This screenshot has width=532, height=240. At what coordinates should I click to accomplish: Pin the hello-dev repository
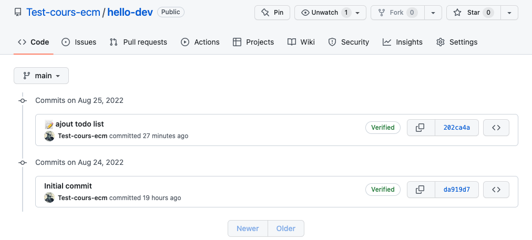click(x=272, y=13)
